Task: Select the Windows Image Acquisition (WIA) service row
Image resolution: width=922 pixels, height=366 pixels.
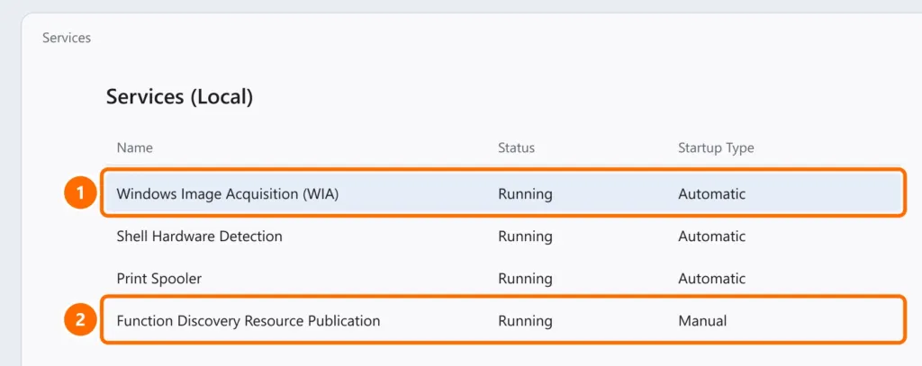Action: coord(503,194)
